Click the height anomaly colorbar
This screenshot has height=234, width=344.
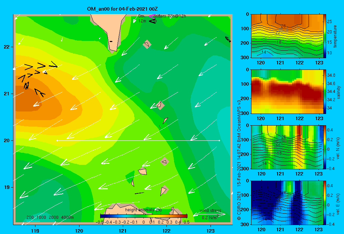[144, 216]
